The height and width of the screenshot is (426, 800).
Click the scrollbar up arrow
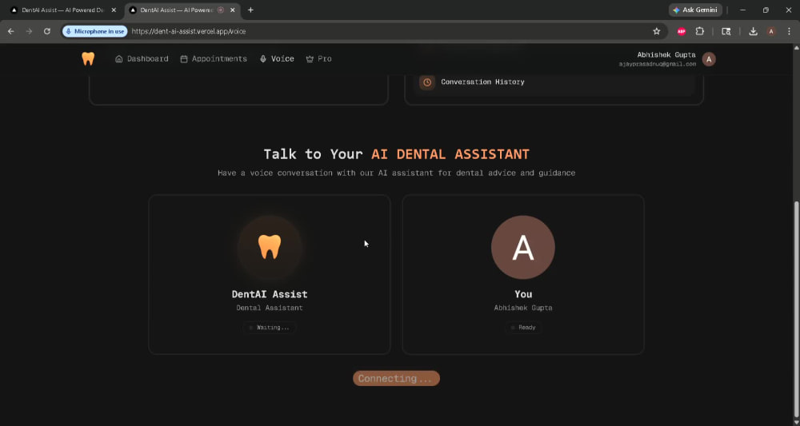point(797,47)
